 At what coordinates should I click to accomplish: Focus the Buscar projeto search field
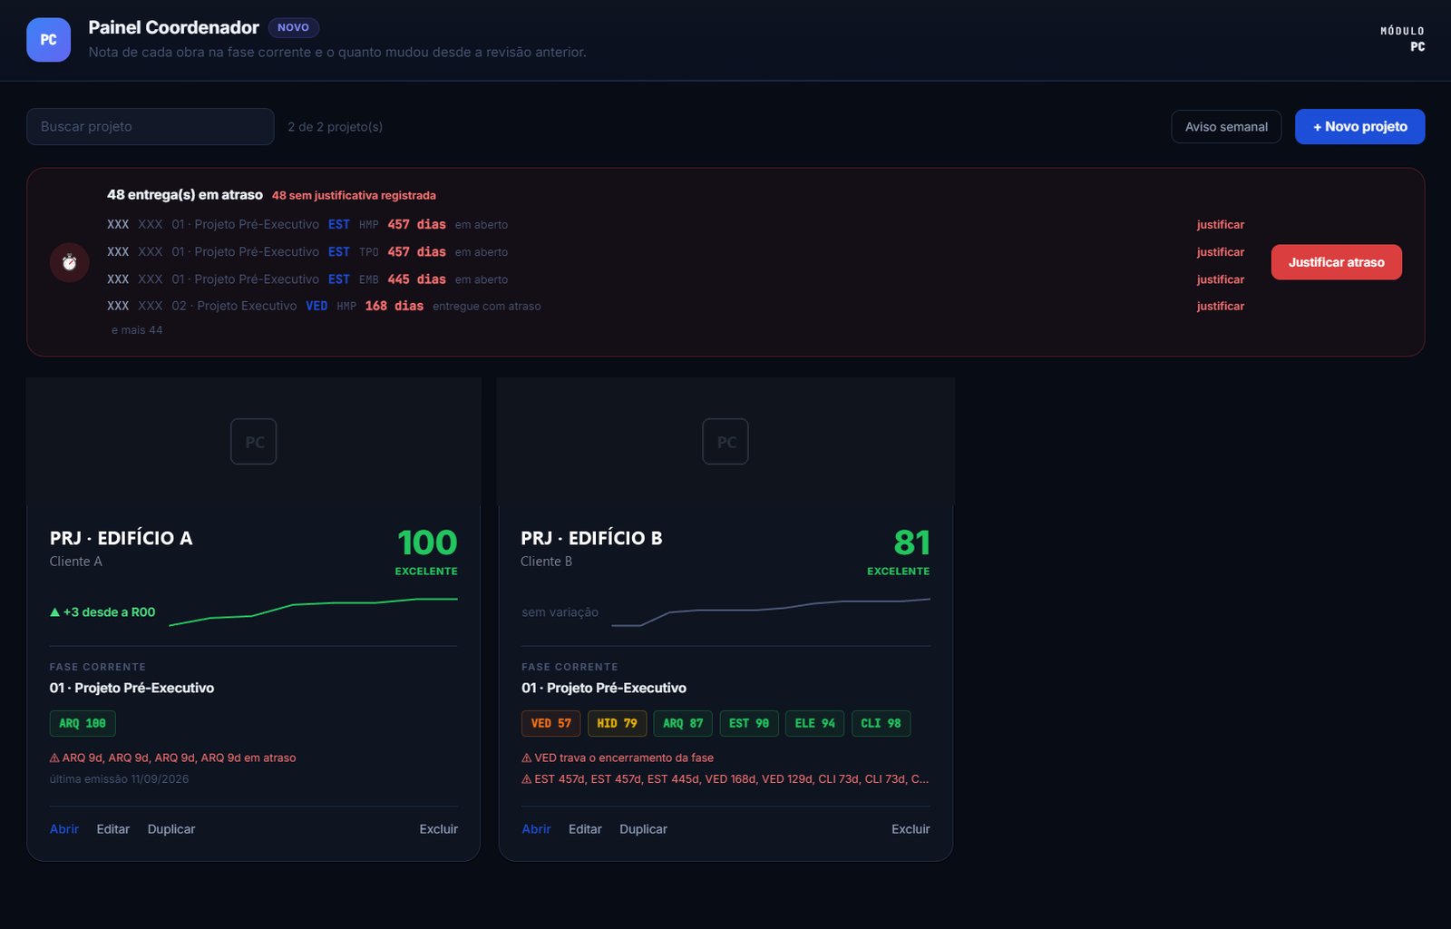pos(151,126)
